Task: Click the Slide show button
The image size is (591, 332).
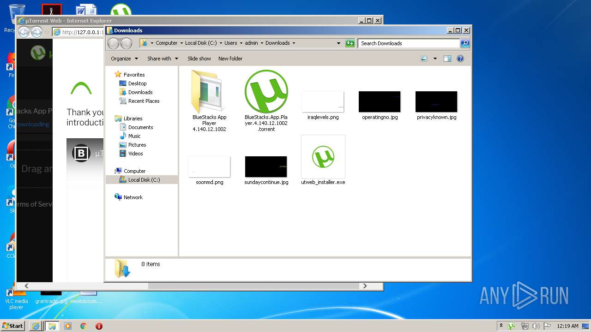Action: pyautogui.click(x=199, y=59)
